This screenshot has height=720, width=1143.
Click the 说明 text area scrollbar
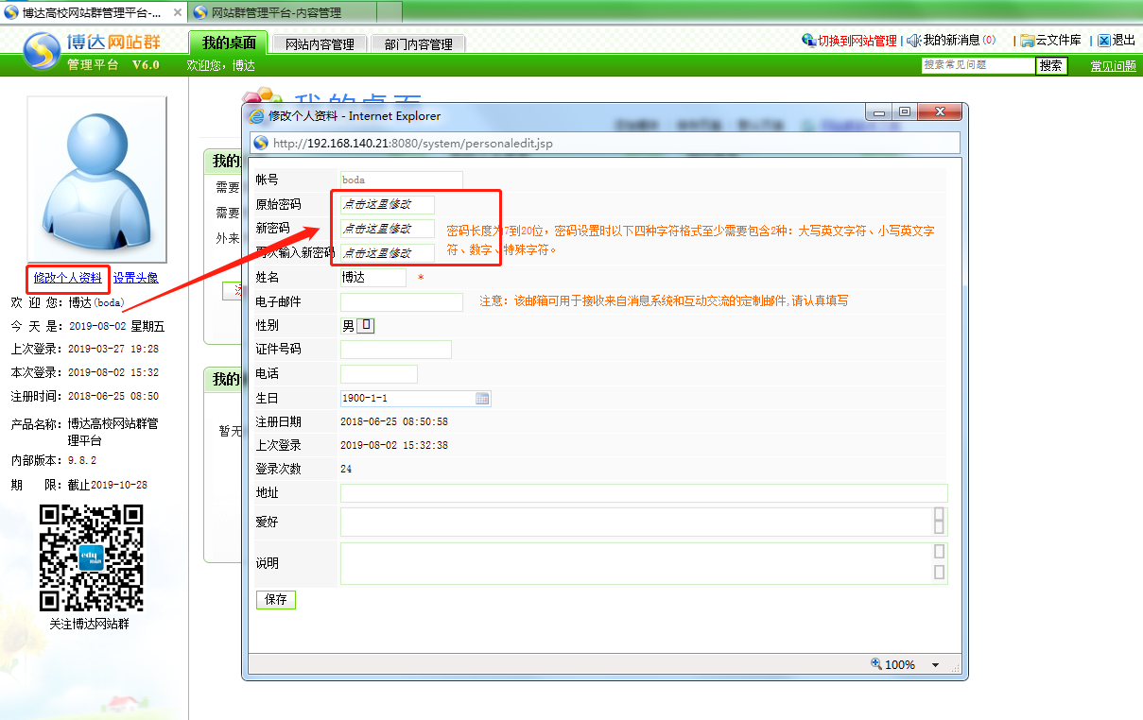939,563
